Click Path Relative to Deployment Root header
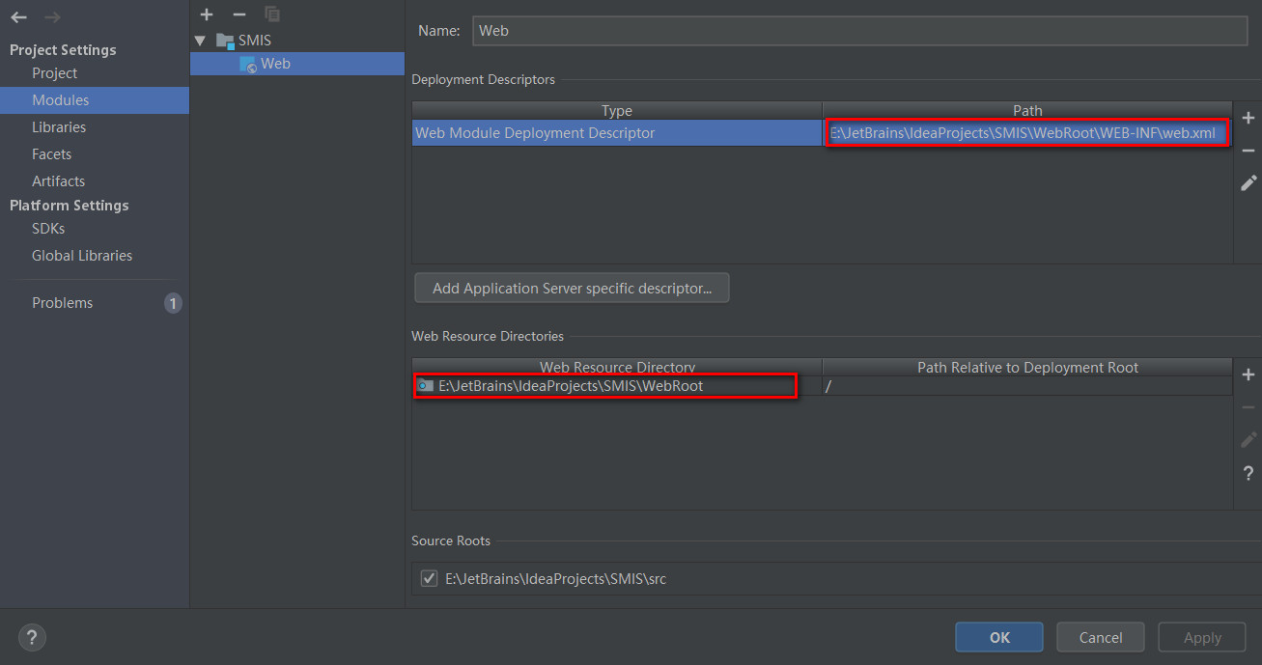 tap(1027, 368)
